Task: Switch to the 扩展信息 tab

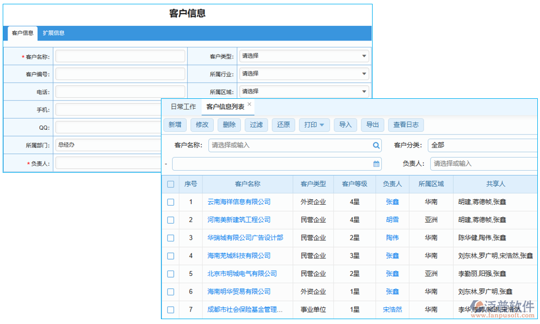Action: pyautogui.click(x=55, y=33)
